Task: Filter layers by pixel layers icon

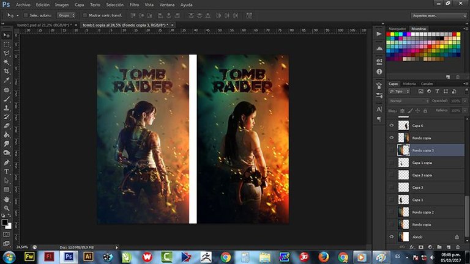Action: click(421, 91)
